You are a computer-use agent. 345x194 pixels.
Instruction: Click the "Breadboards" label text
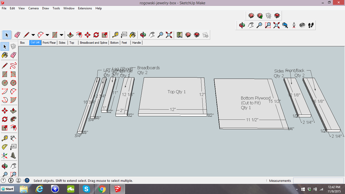tap(149, 68)
